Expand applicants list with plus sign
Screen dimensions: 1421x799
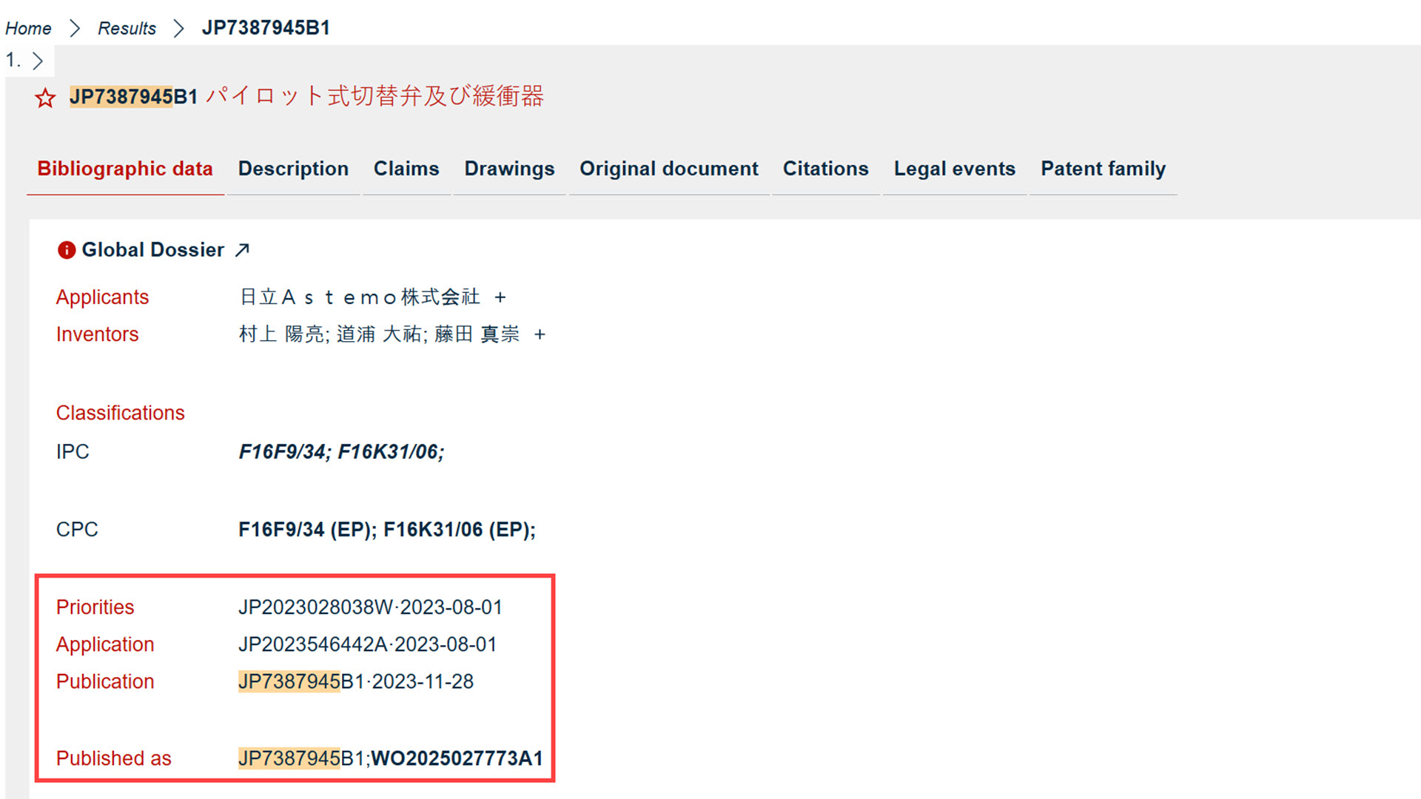tap(500, 297)
